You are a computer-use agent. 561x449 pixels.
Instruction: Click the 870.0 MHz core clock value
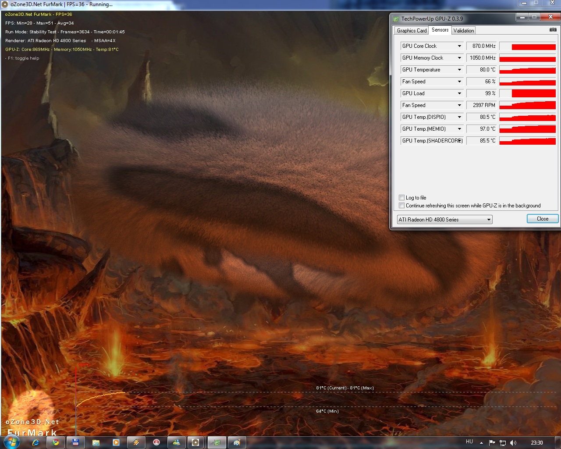coord(481,46)
